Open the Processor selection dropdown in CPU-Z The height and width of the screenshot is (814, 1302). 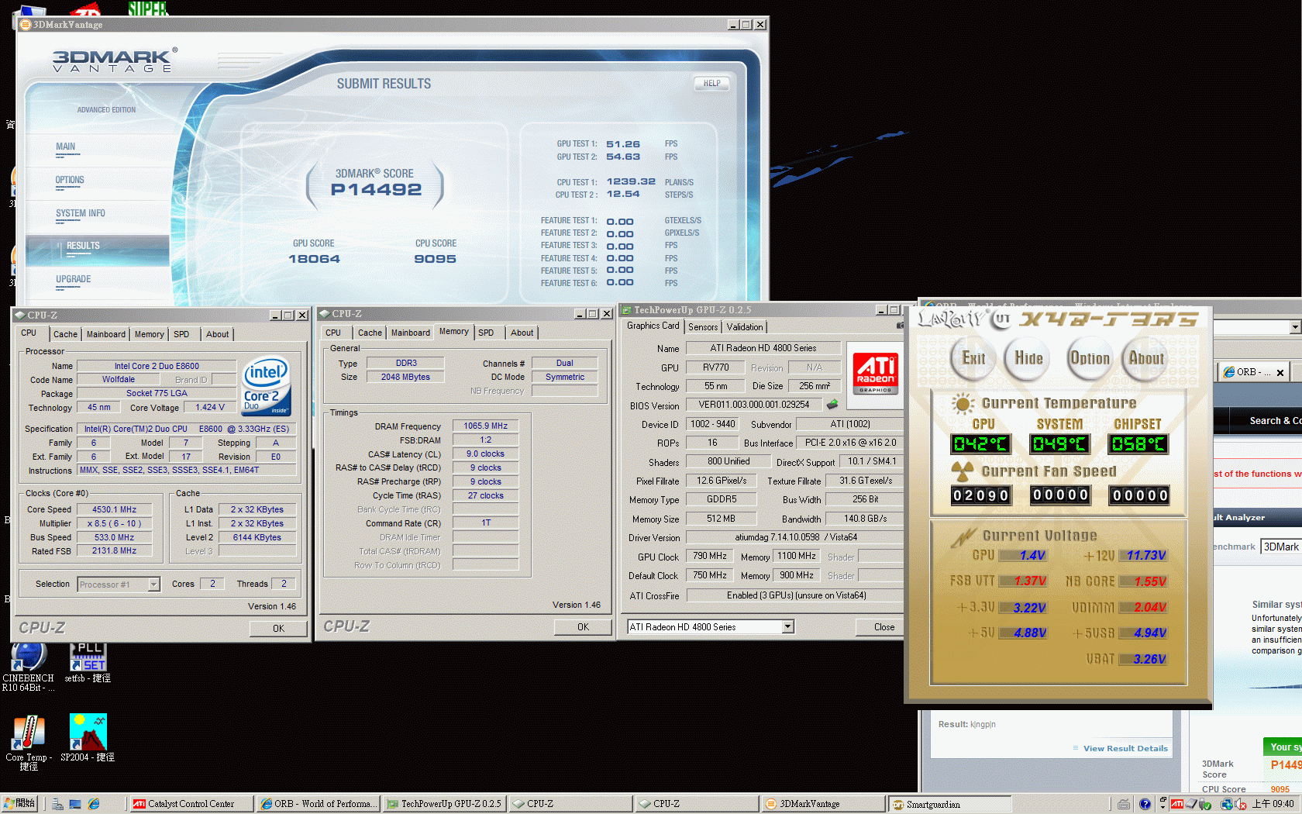point(153,585)
